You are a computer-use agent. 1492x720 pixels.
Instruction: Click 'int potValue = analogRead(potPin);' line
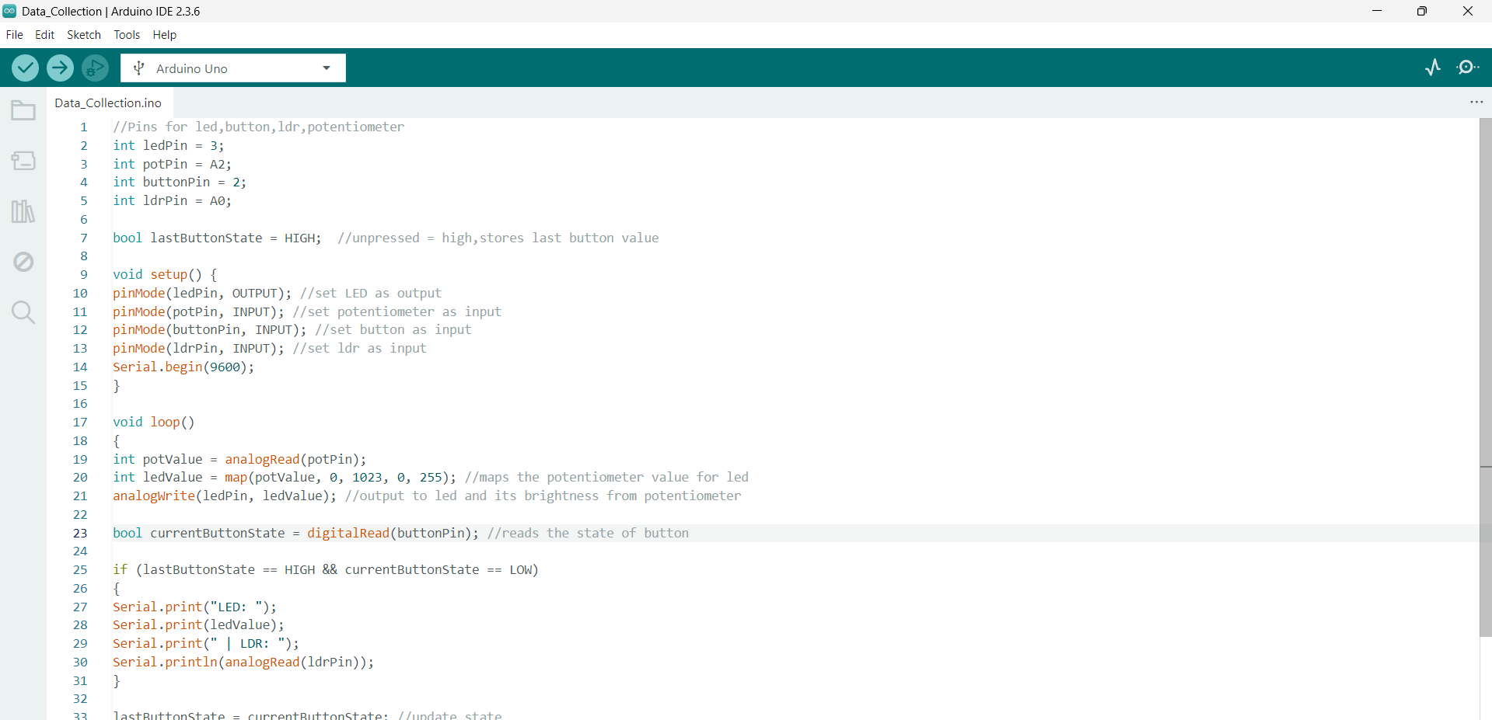(239, 460)
